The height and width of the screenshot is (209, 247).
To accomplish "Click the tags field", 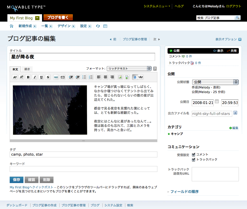I will pos(84,154).
